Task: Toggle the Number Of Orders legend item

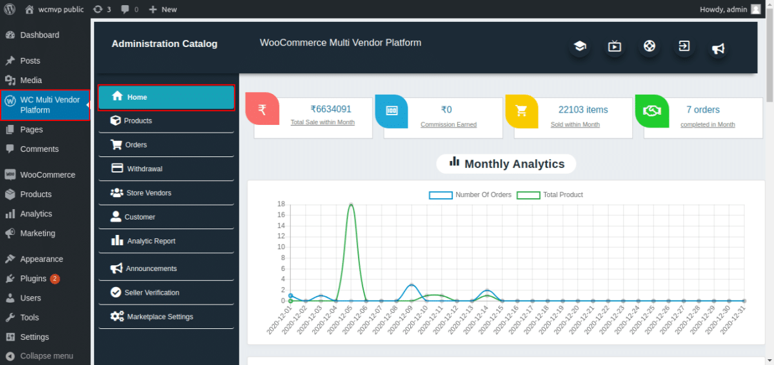Action: point(470,195)
